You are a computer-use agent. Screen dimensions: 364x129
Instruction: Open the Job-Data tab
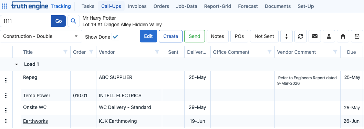[x=187, y=6]
